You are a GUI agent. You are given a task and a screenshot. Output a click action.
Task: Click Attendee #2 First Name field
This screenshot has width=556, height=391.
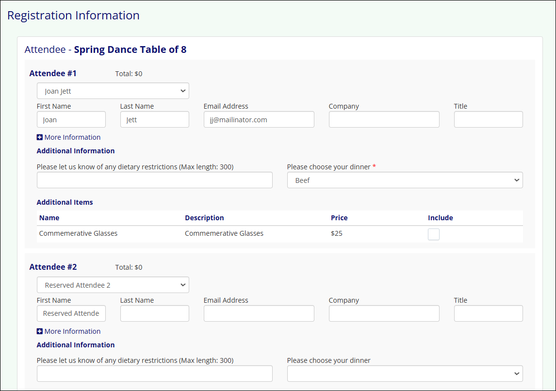coord(71,313)
